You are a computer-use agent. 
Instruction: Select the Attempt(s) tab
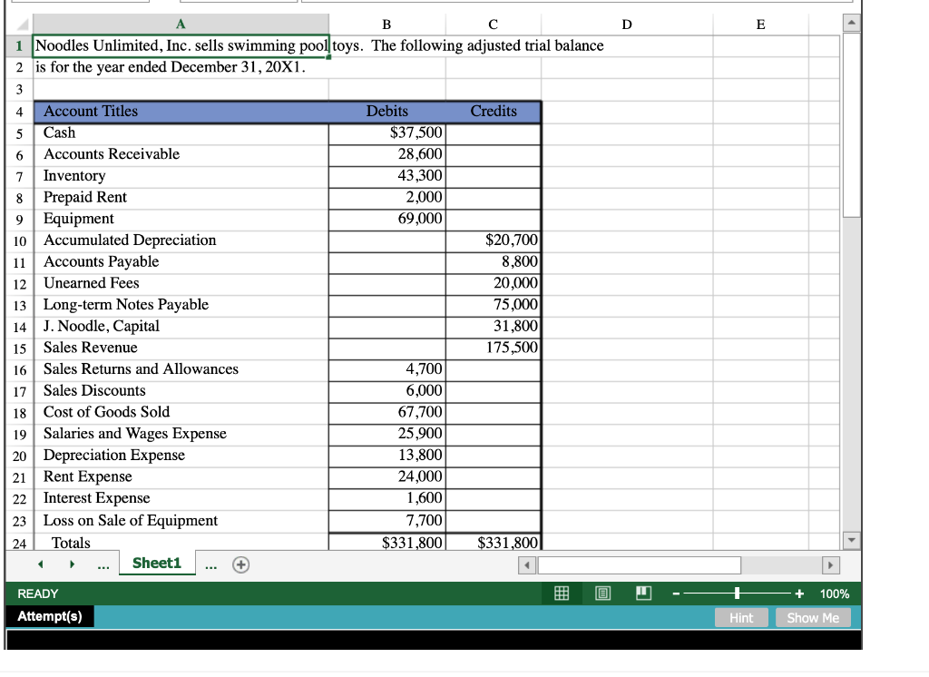click(47, 616)
